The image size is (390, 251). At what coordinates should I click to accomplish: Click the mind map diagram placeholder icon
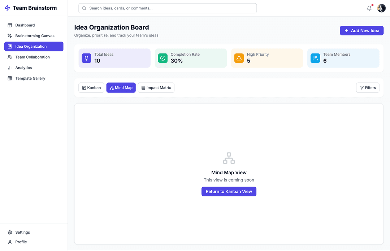[229, 158]
